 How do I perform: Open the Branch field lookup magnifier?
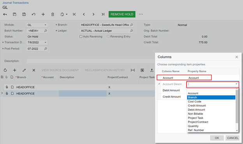click(x=132, y=25)
